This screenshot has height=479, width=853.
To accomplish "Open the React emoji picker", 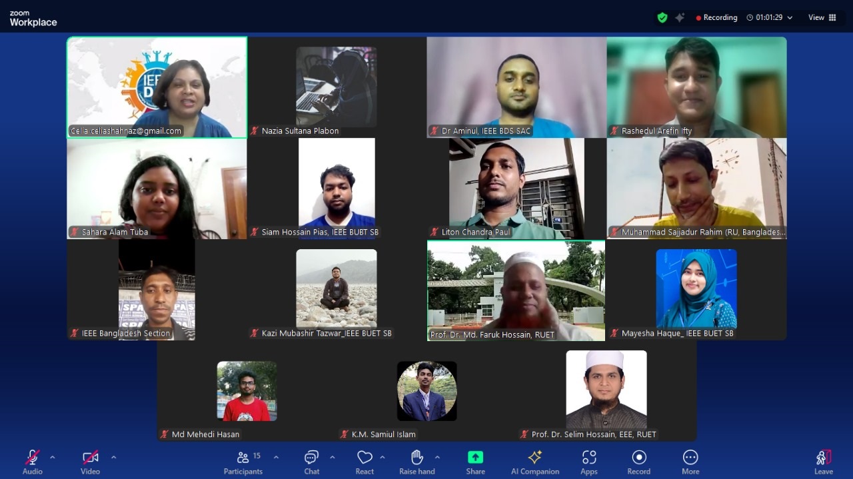I will click(365, 462).
